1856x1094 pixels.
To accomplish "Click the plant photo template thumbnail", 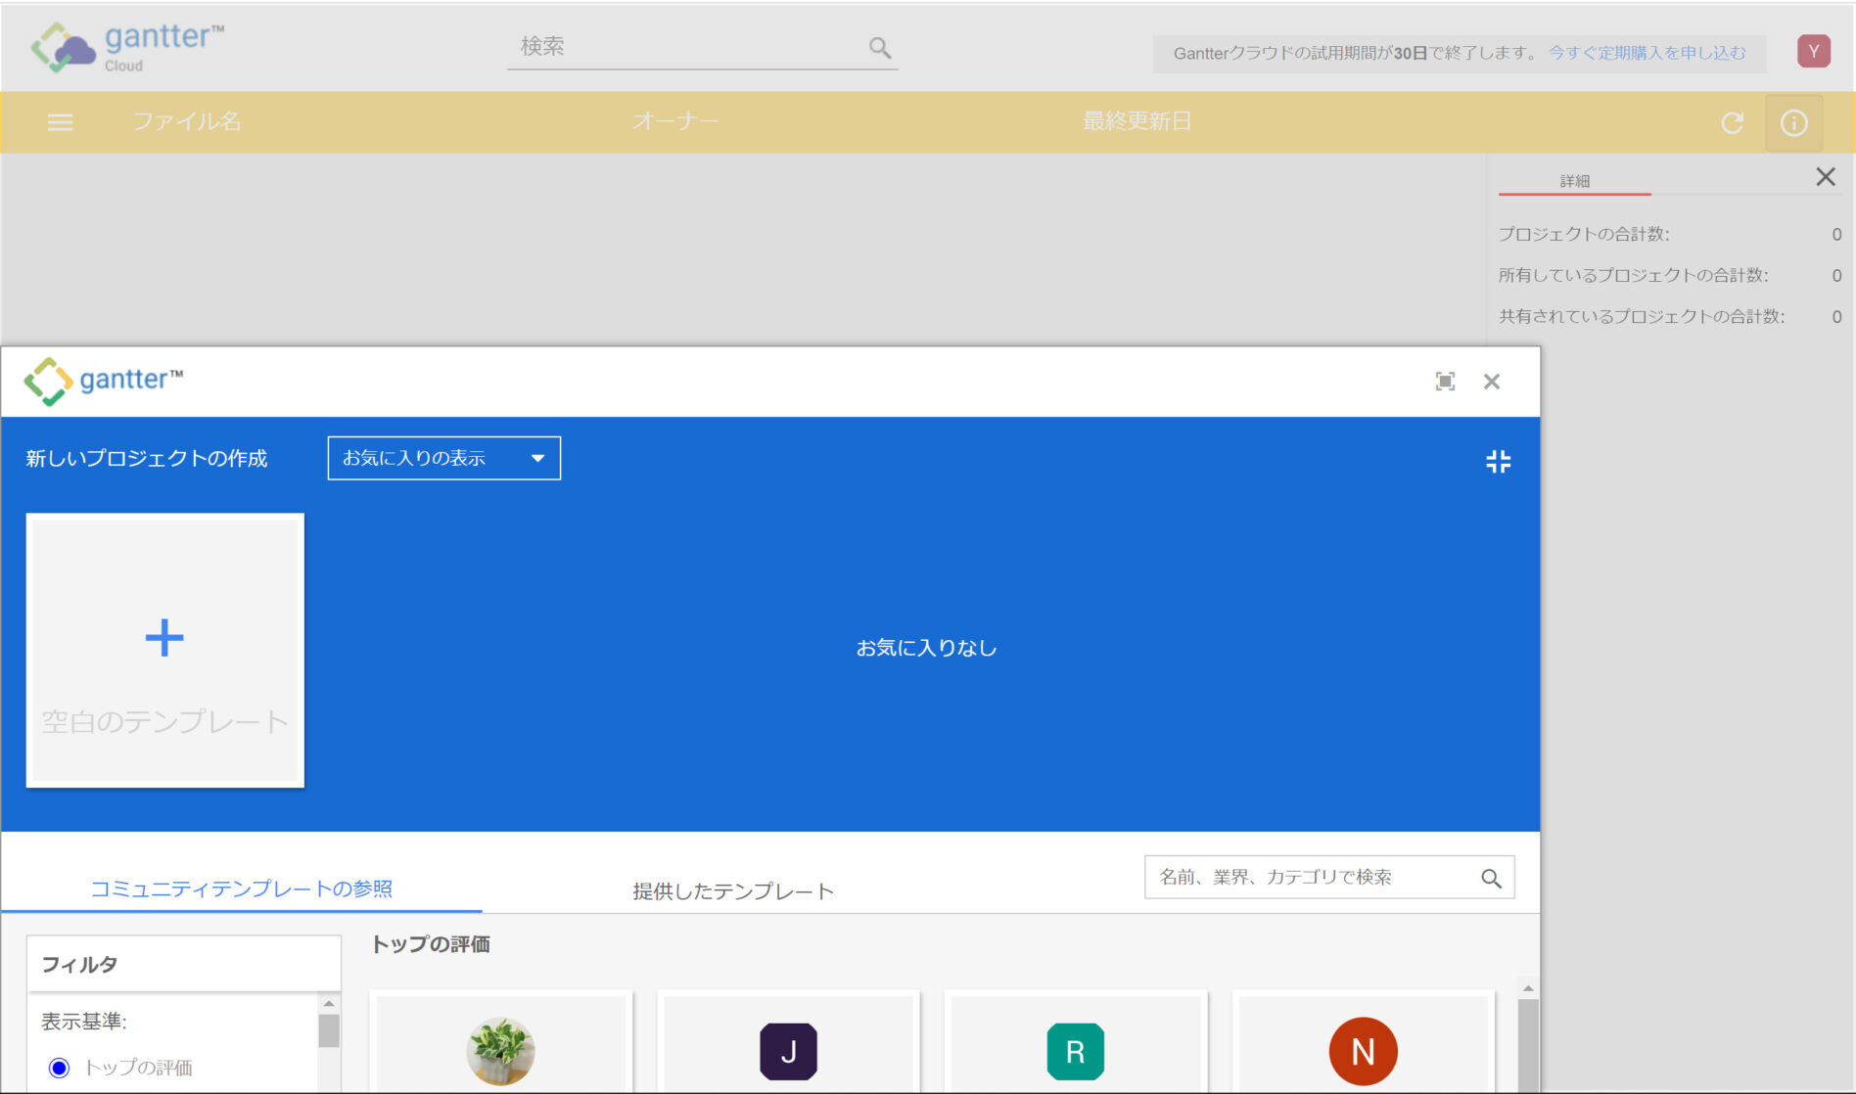I will 500,1050.
